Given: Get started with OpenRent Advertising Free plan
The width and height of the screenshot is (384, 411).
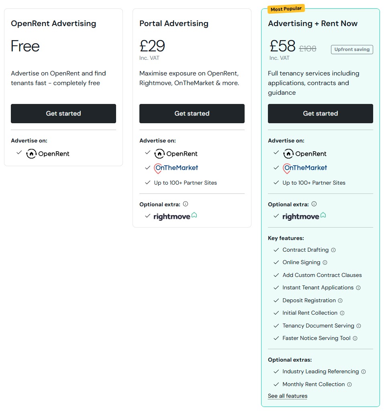Looking at the screenshot, I should point(63,114).
